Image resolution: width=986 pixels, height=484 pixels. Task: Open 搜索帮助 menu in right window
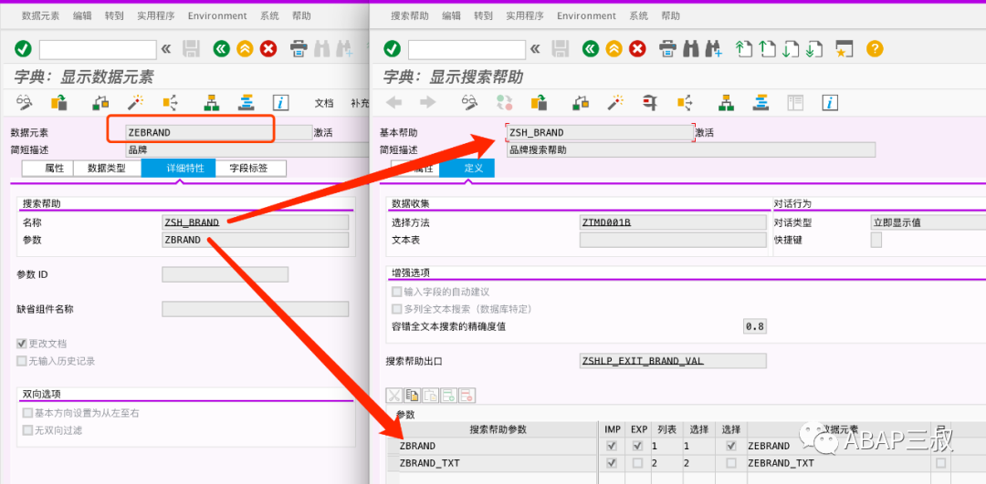point(409,15)
